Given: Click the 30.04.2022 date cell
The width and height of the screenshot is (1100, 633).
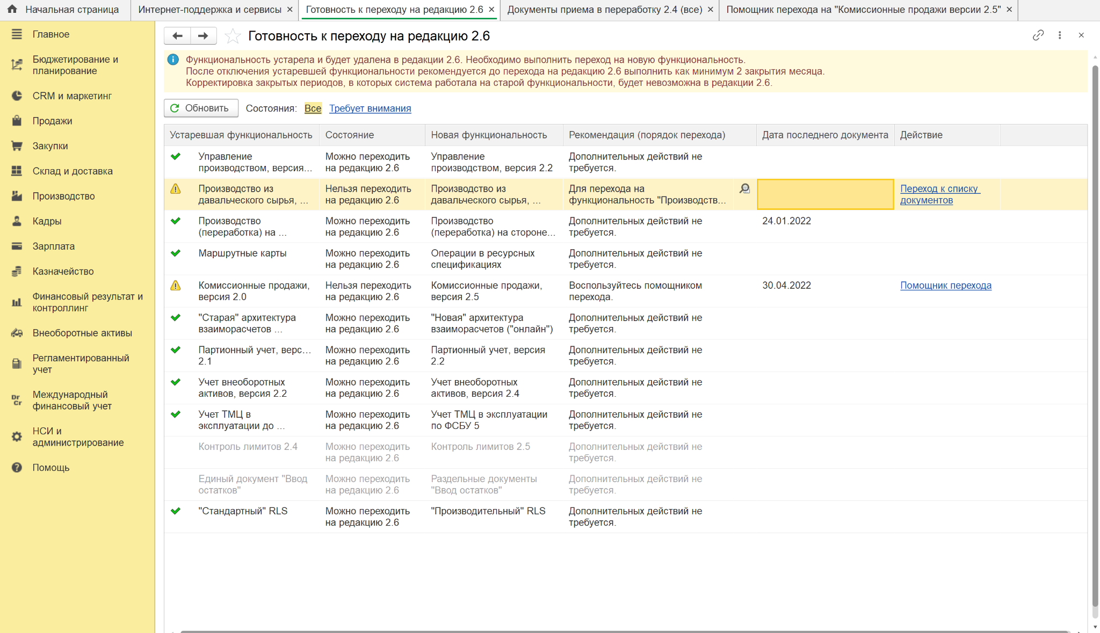Looking at the screenshot, I should pyautogui.click(x=825, y=291).
